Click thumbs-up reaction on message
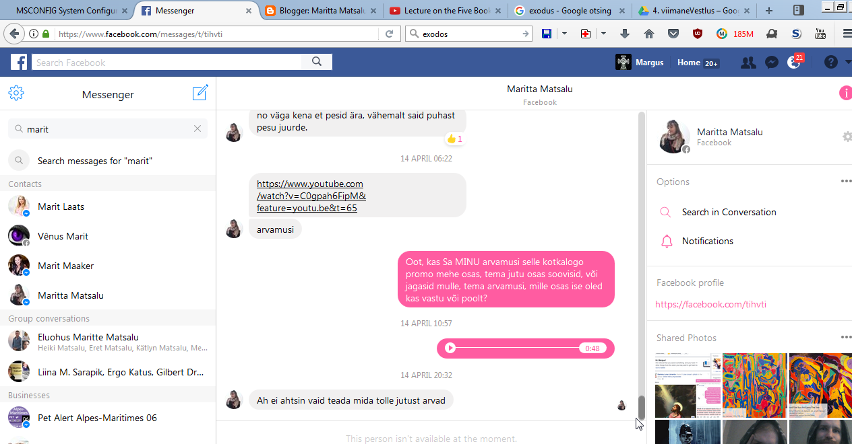 point(454,139)
